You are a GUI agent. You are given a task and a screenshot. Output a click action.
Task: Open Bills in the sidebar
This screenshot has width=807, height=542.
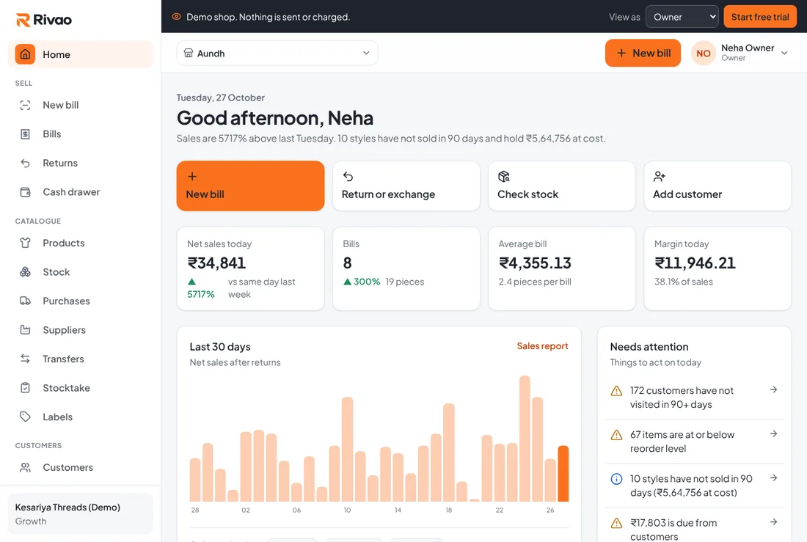click(80, 133)
